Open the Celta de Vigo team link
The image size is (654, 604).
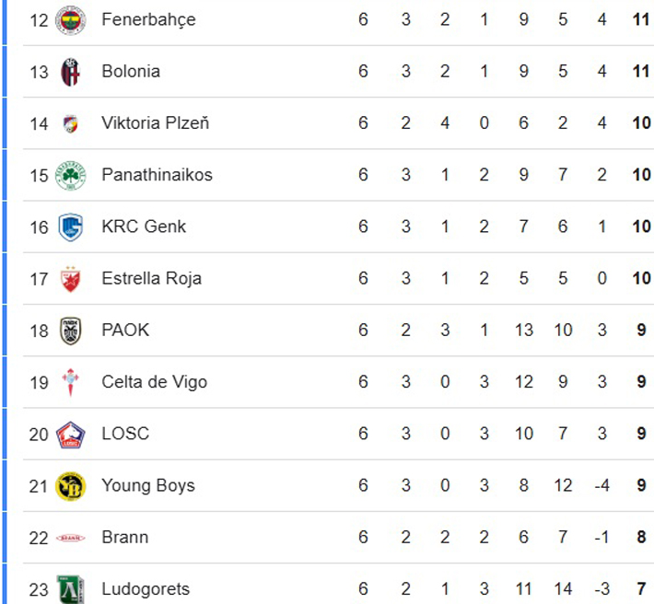(154, 382)
